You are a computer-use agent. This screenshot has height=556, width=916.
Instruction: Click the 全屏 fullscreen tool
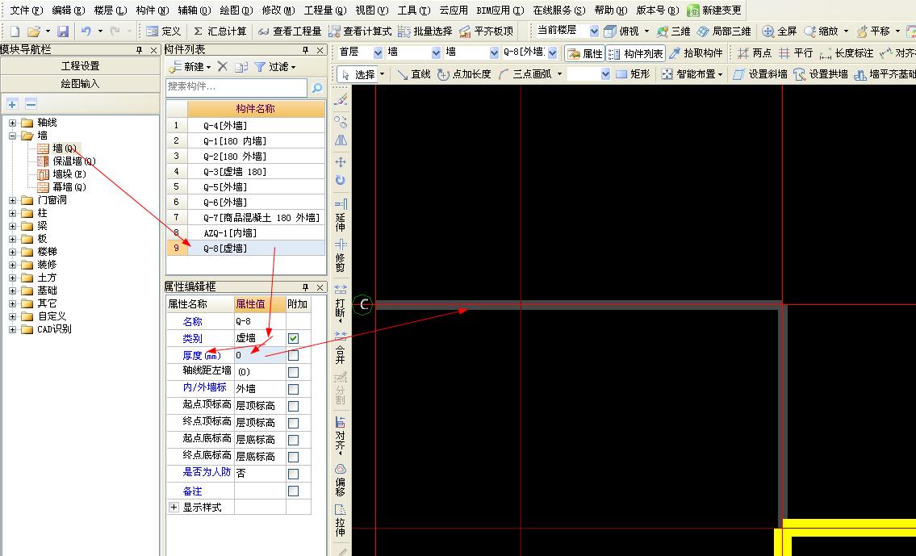coord(780,31)
